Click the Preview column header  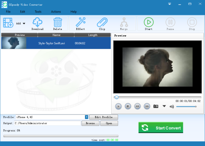click(20, 35)
